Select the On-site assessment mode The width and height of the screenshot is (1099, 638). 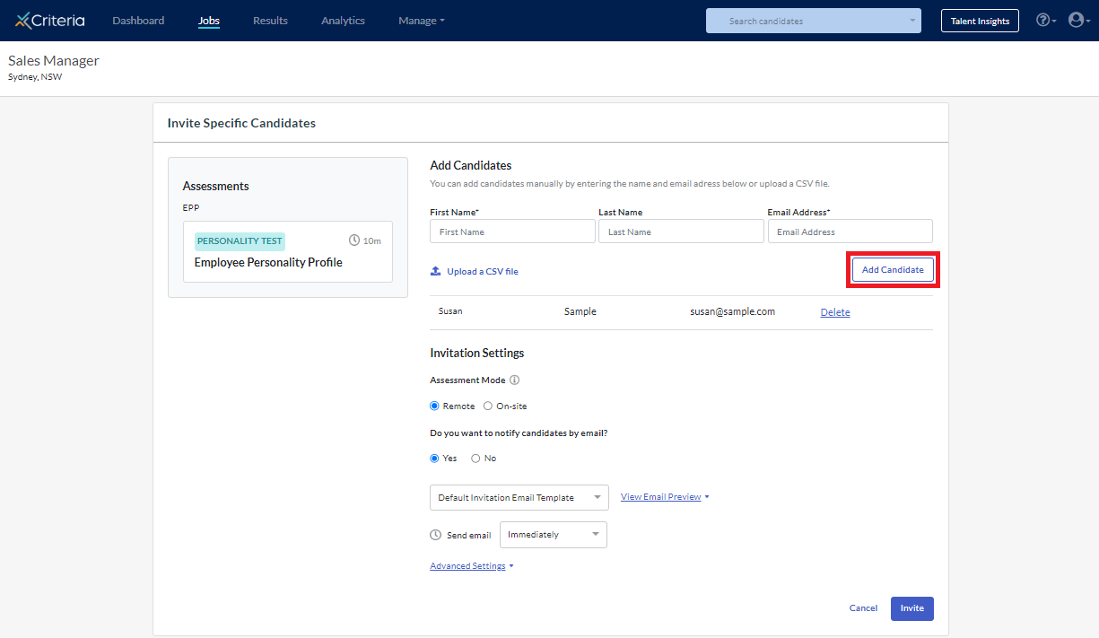pos(488,406)
